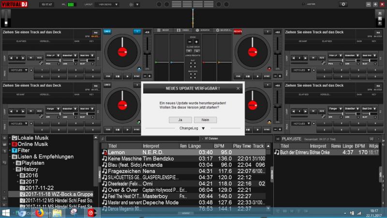Open HOTCUES pad dropdown on deck 2
The width and height of the screenshot is (387, 218).
click(301, 70)
